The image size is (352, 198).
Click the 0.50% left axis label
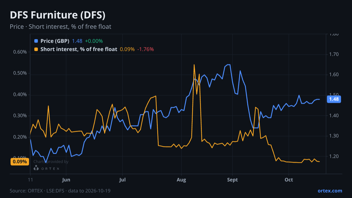click(20, 73)
